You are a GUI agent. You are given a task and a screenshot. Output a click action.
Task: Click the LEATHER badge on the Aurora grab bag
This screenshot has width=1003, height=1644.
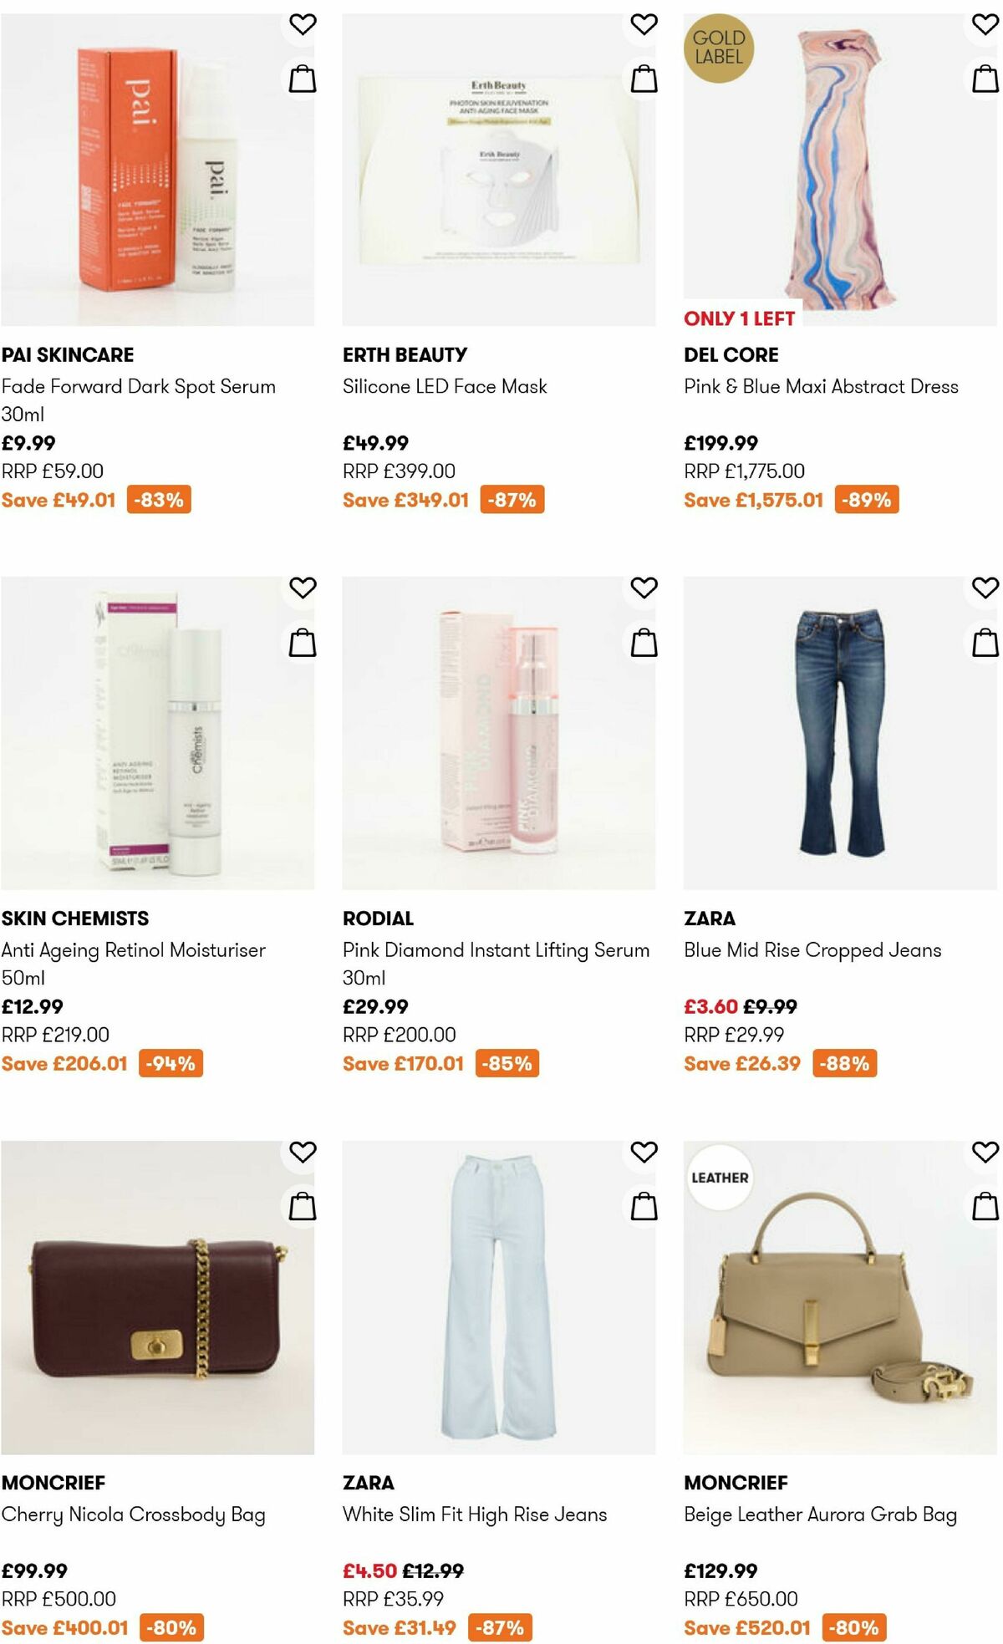(720, 1177)
